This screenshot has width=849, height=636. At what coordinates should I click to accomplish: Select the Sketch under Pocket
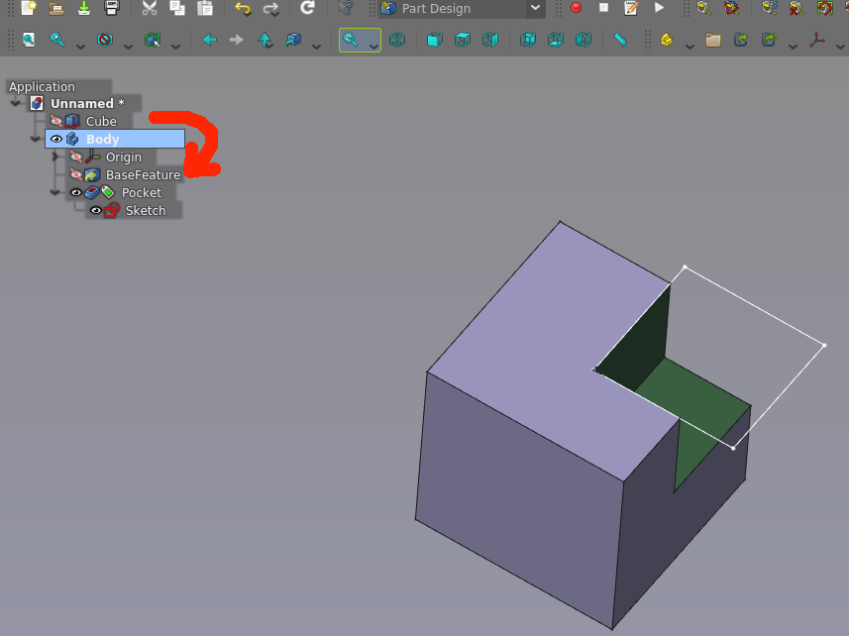pyautogui.click(x=146, y=210)
